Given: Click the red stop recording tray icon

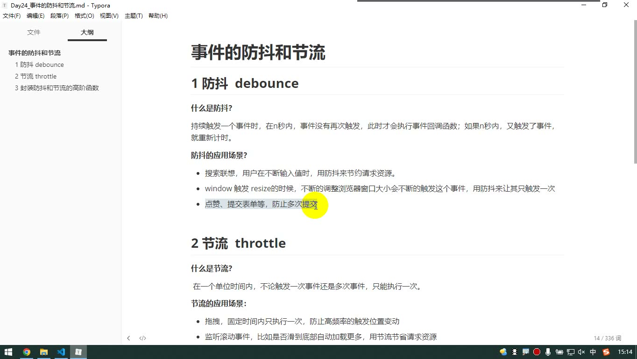Looking at the screenshot, I should [x=537, y=352].
